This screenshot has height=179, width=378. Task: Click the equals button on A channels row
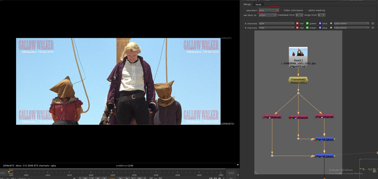[x=373, y=23]
